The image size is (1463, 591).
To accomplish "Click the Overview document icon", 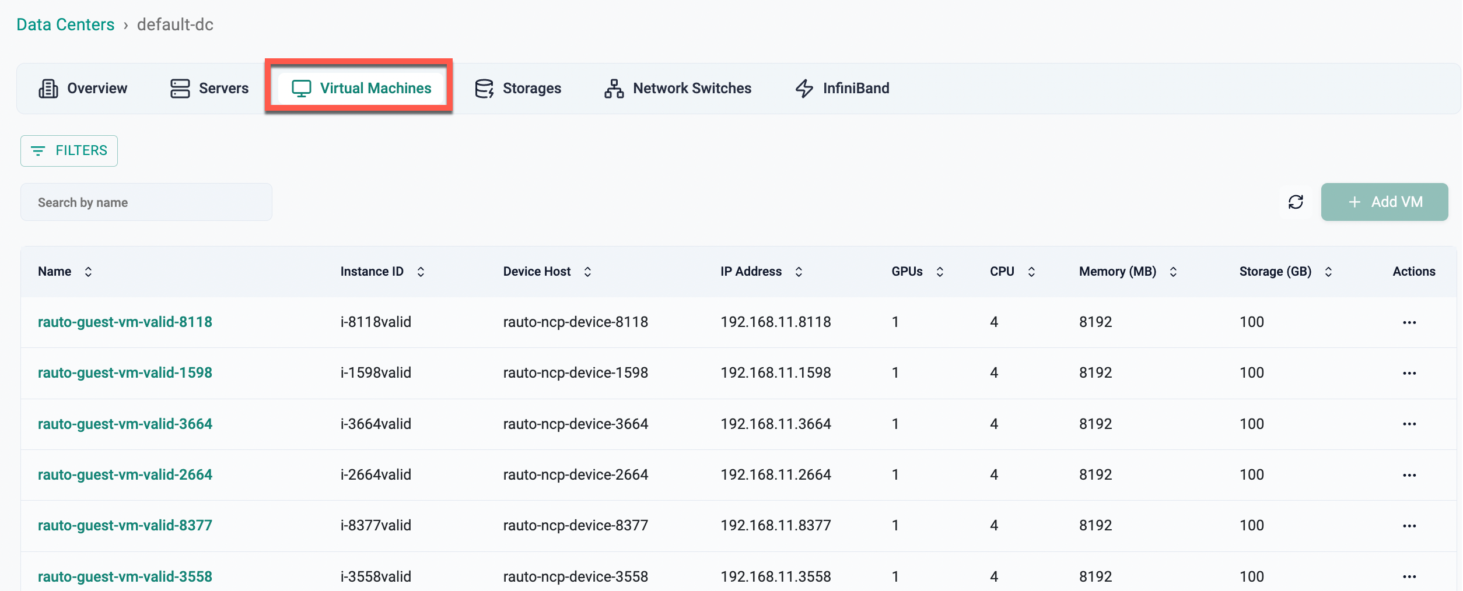I will 47,88.
